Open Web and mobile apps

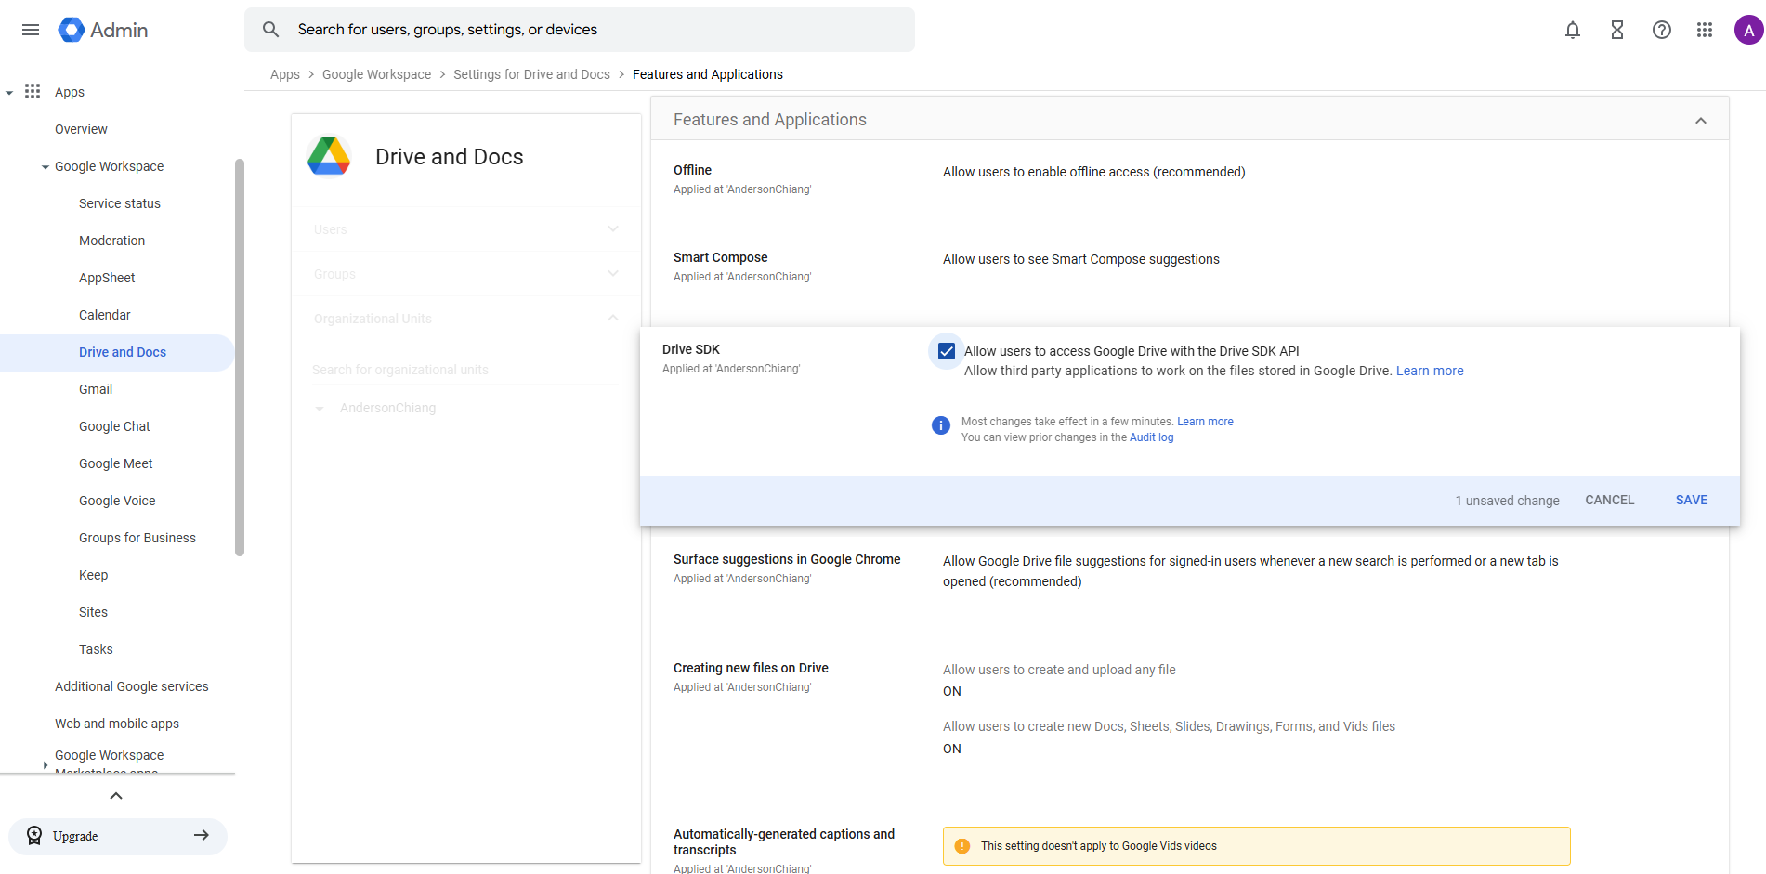[x=117, y=724]
